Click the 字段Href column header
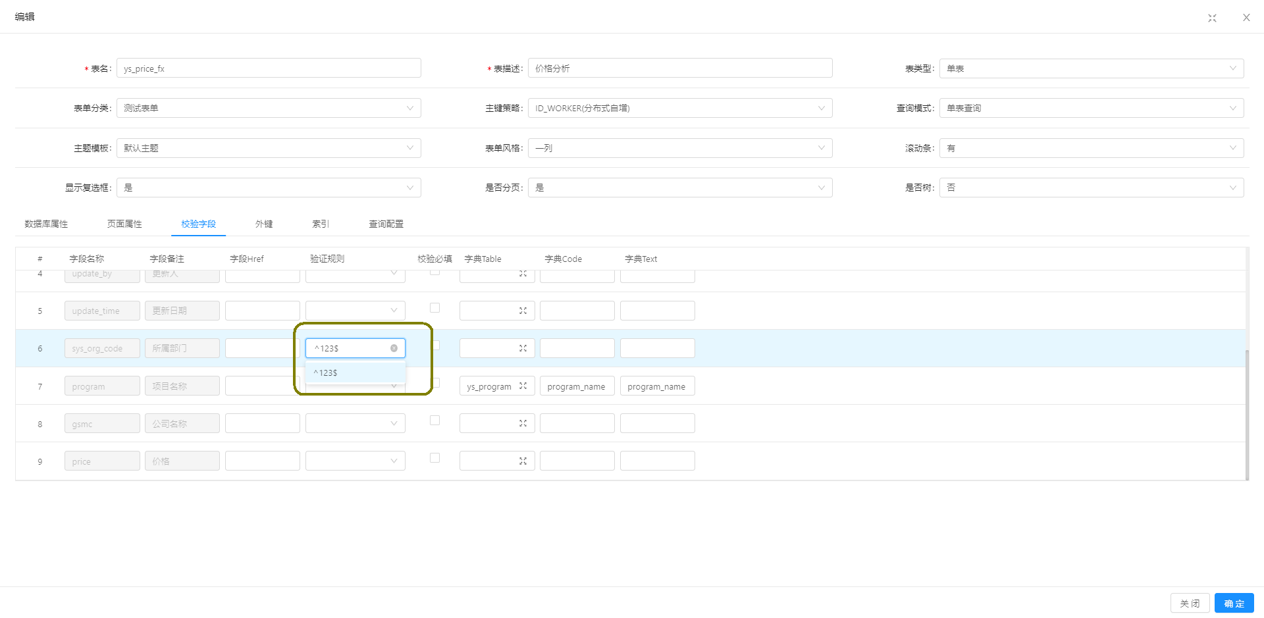 247,259
